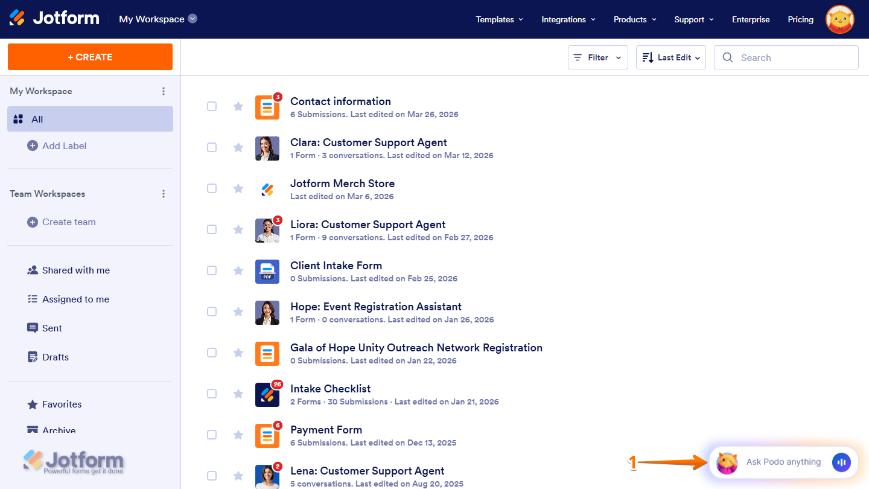869x489 pixels.
Task: Open the Client Intake Form PDF icon
Action: point(267,271)
